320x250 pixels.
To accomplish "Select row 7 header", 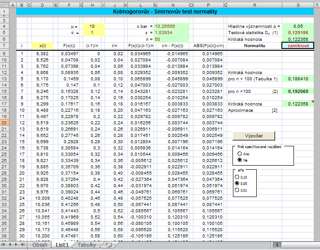I will coord(4,45).
